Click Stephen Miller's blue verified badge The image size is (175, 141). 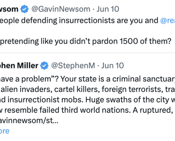[44, 66]
